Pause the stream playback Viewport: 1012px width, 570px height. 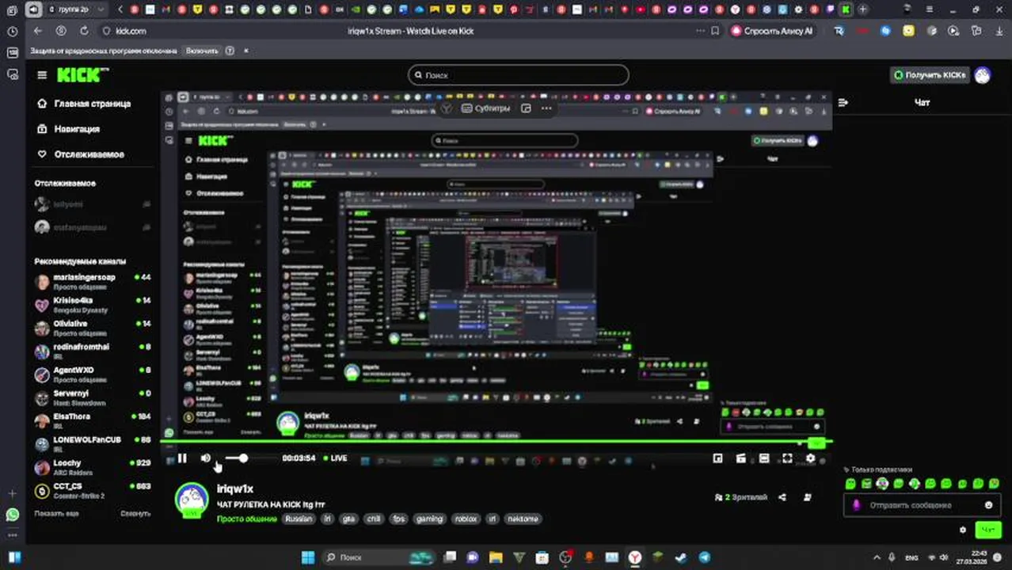click(x=182, y=458)
